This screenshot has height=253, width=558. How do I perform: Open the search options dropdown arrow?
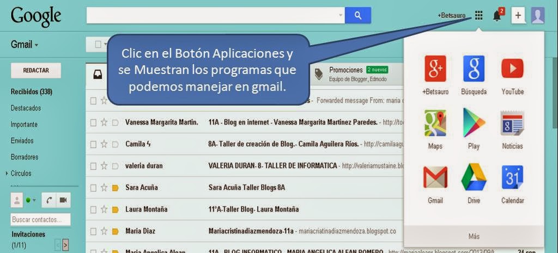click(340, 15)
